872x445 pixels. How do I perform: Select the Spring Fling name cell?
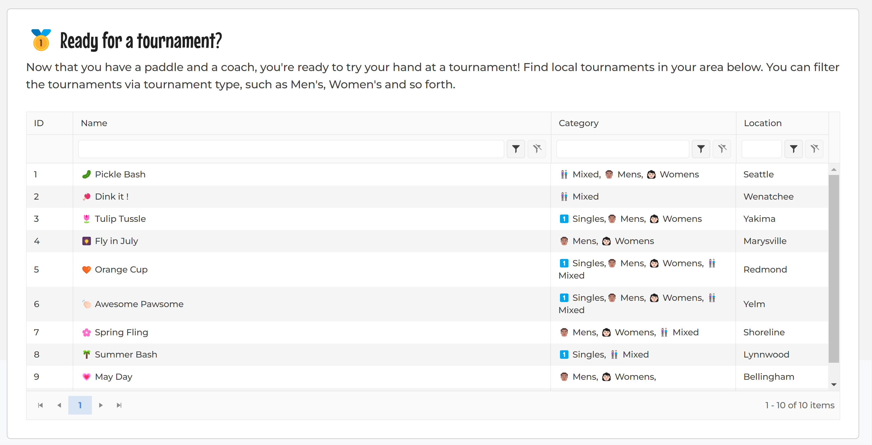312,332
